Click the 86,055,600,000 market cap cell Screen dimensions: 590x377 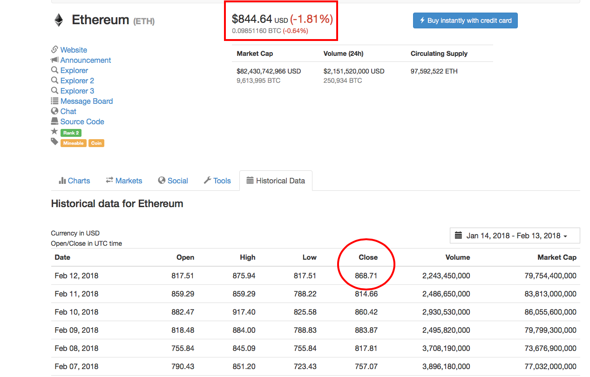550,312
